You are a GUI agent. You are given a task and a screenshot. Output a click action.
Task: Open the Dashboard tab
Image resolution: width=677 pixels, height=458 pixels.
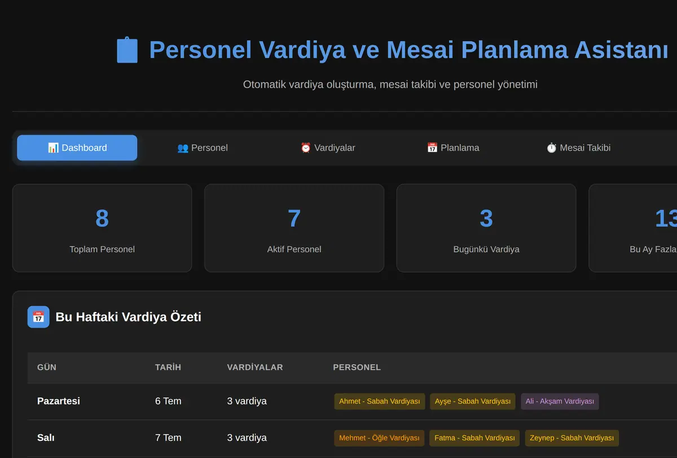pyautogui.click(x=77, y=148)
